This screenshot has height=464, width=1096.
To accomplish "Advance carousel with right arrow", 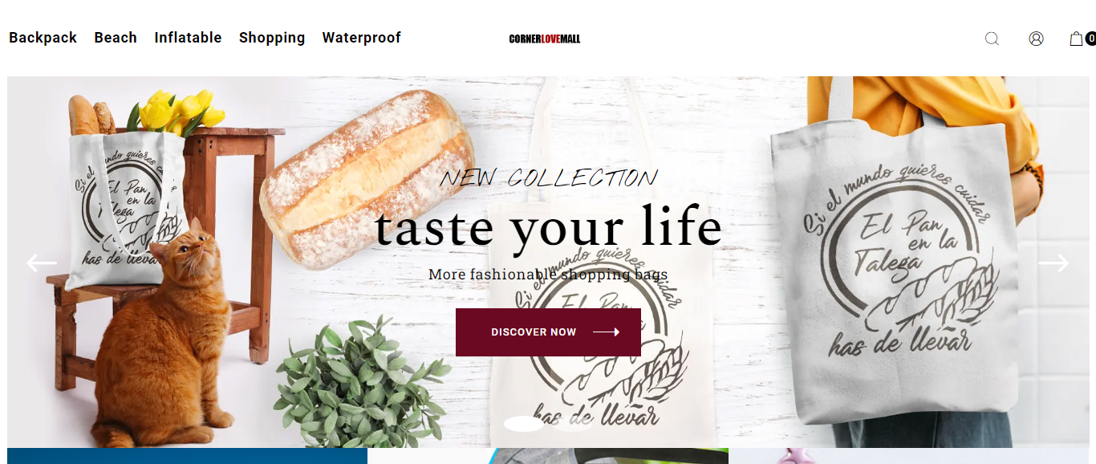I will (1053, 263).
